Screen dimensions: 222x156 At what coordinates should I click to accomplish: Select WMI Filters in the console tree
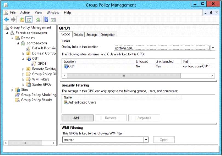(x=41, y=79)
